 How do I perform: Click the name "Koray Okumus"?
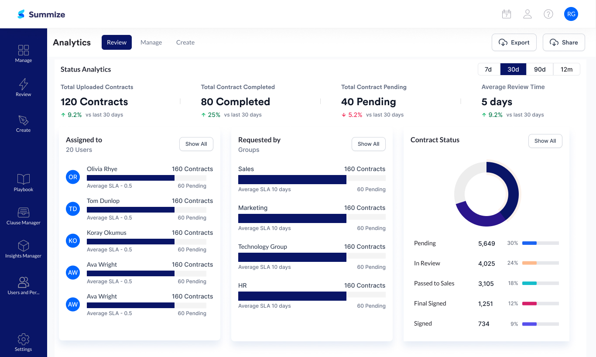tap(106, 233)
